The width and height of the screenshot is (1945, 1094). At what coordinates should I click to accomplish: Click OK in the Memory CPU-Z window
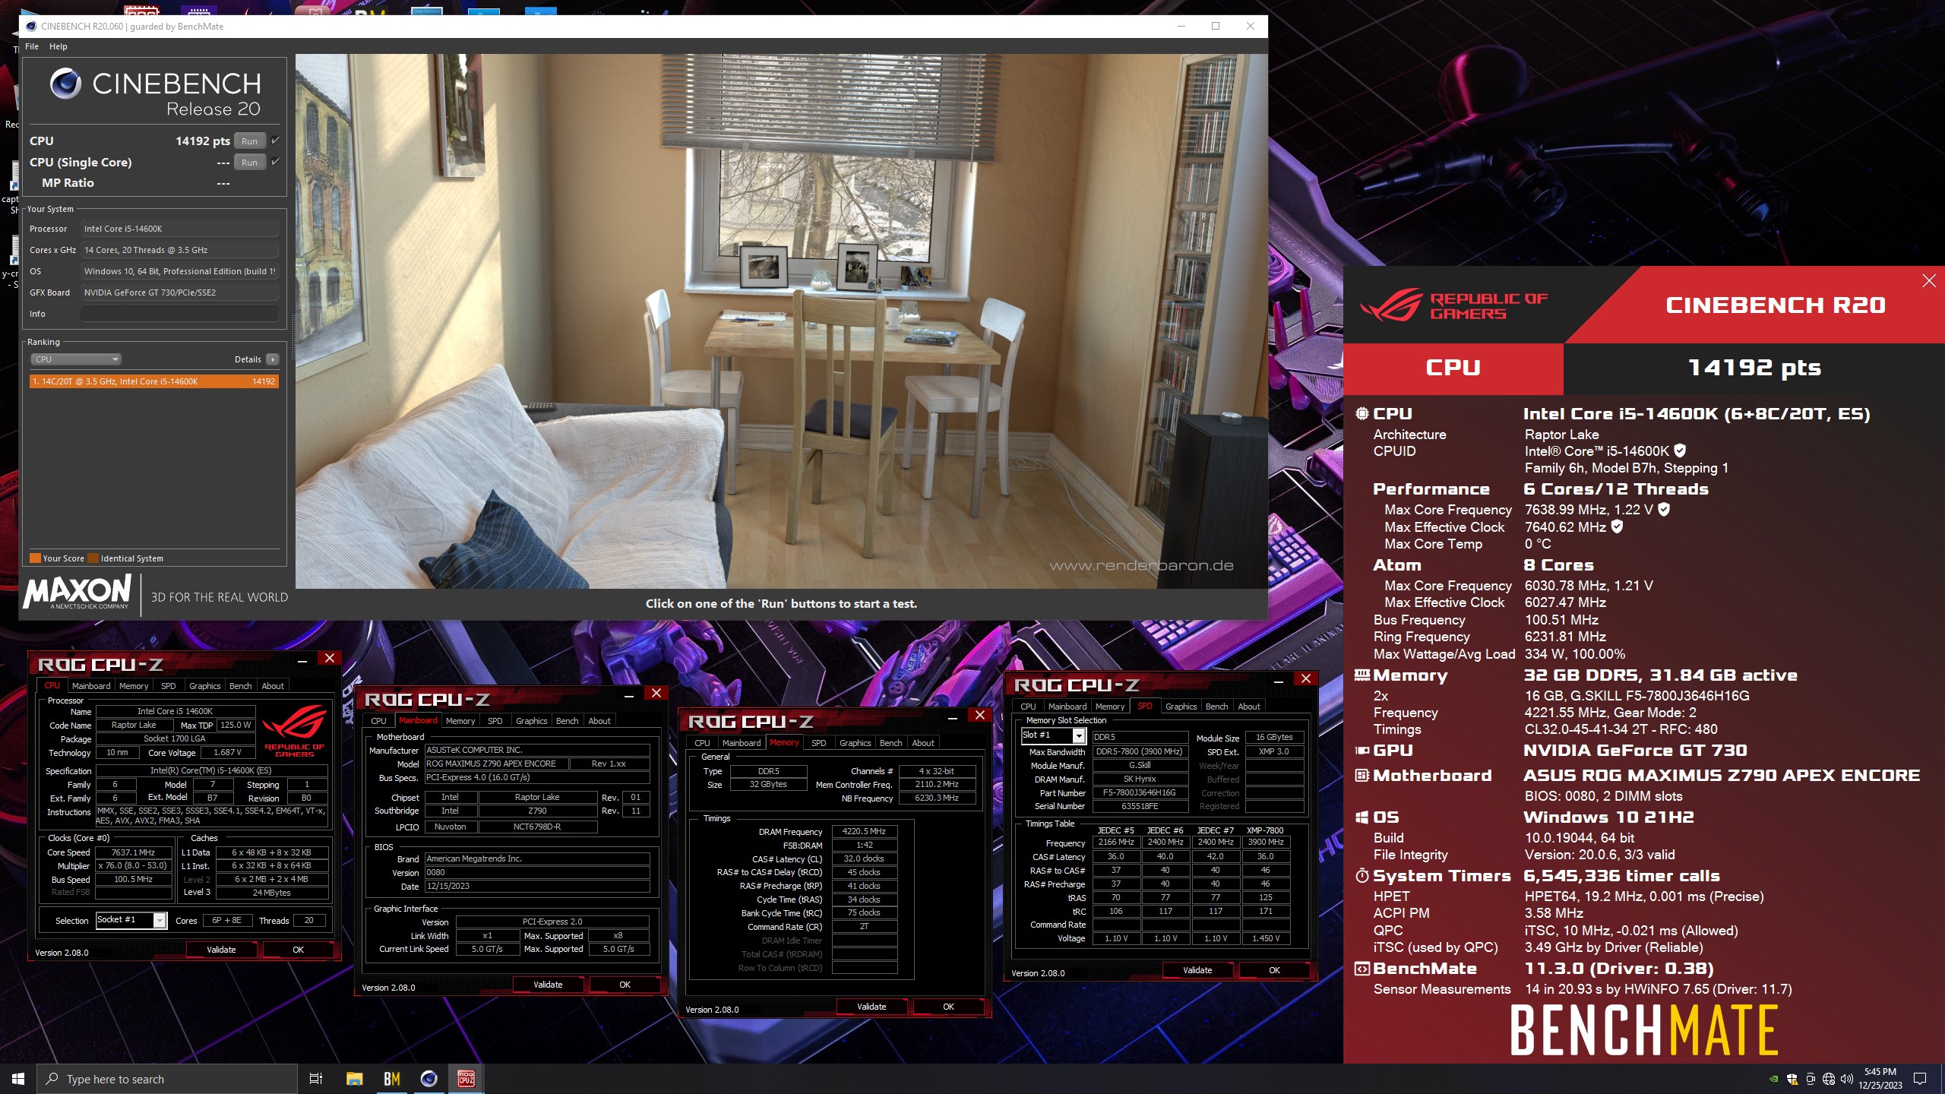948,1007
